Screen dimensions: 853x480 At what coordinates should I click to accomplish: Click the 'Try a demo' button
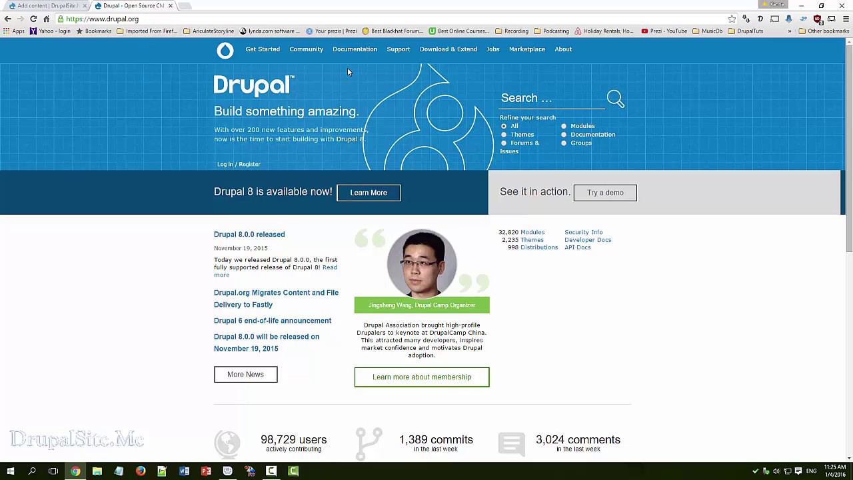(605, 193)
